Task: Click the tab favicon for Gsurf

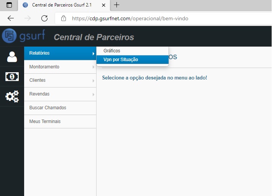Action: (x=25, y=5)
